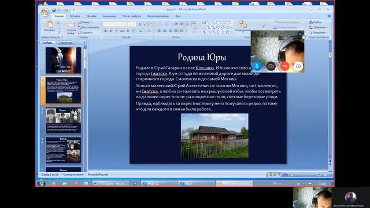Undo the last action in PowerPoint
Image resolution: width=370 pixels, height=208 pixels.
[59, 10]
